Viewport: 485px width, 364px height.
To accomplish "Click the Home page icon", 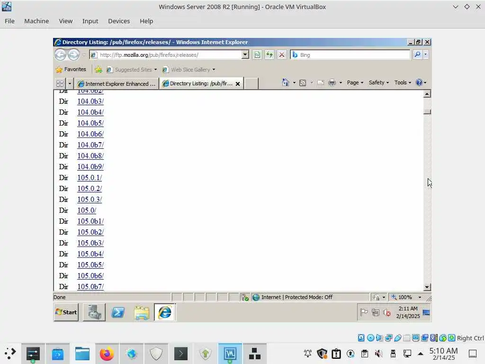I will [x=285, y=82].
